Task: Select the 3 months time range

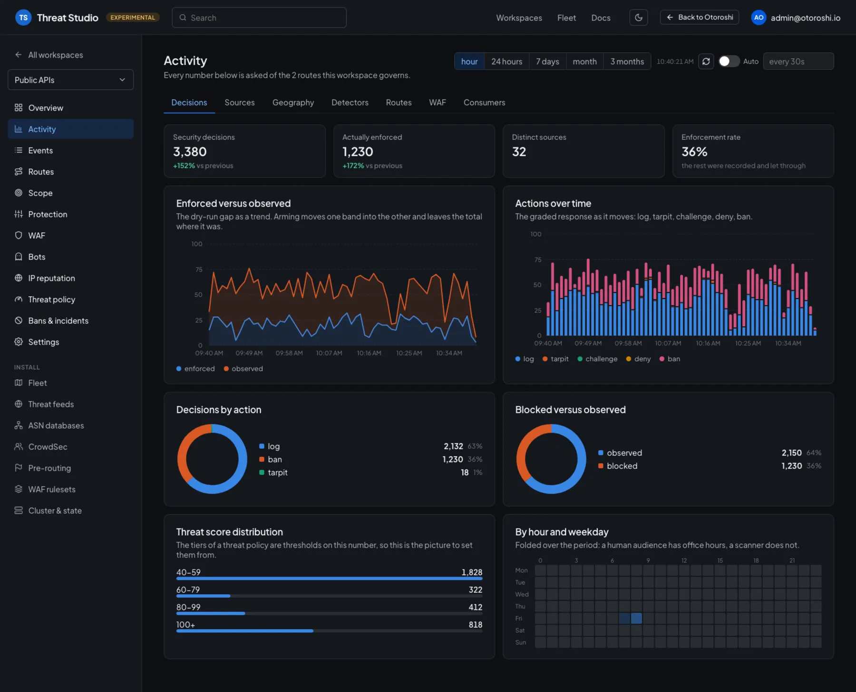Action: pyautogui.click(x=627, y=61)
